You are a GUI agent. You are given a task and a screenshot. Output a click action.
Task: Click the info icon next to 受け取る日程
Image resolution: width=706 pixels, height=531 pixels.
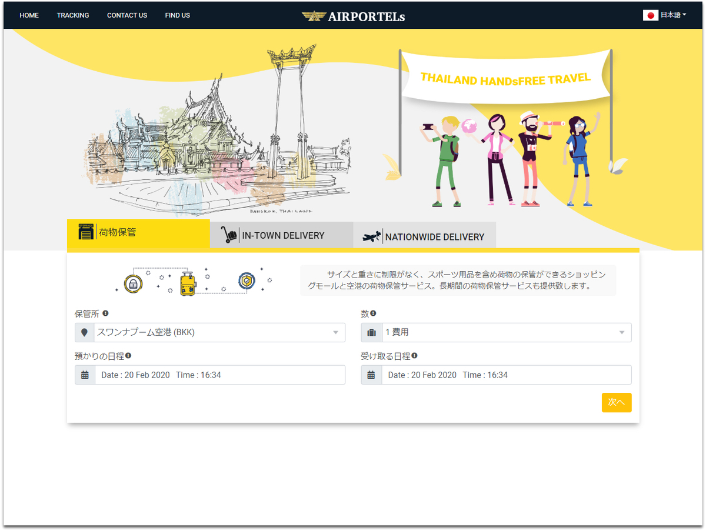pos(414,356)
